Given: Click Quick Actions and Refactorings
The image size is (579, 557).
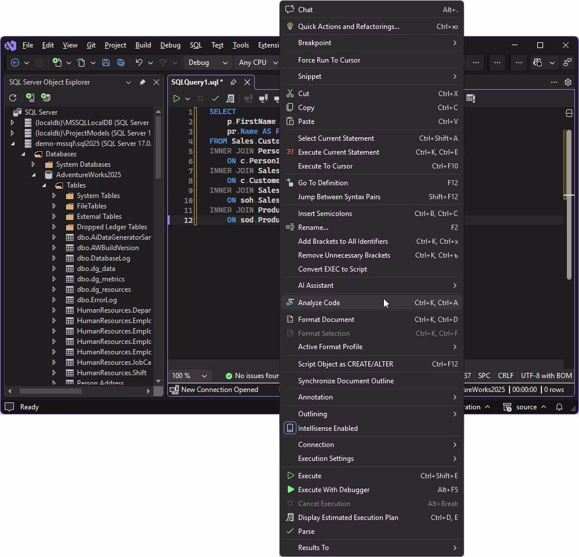Looking at the screenshot, I should (372, 26).
